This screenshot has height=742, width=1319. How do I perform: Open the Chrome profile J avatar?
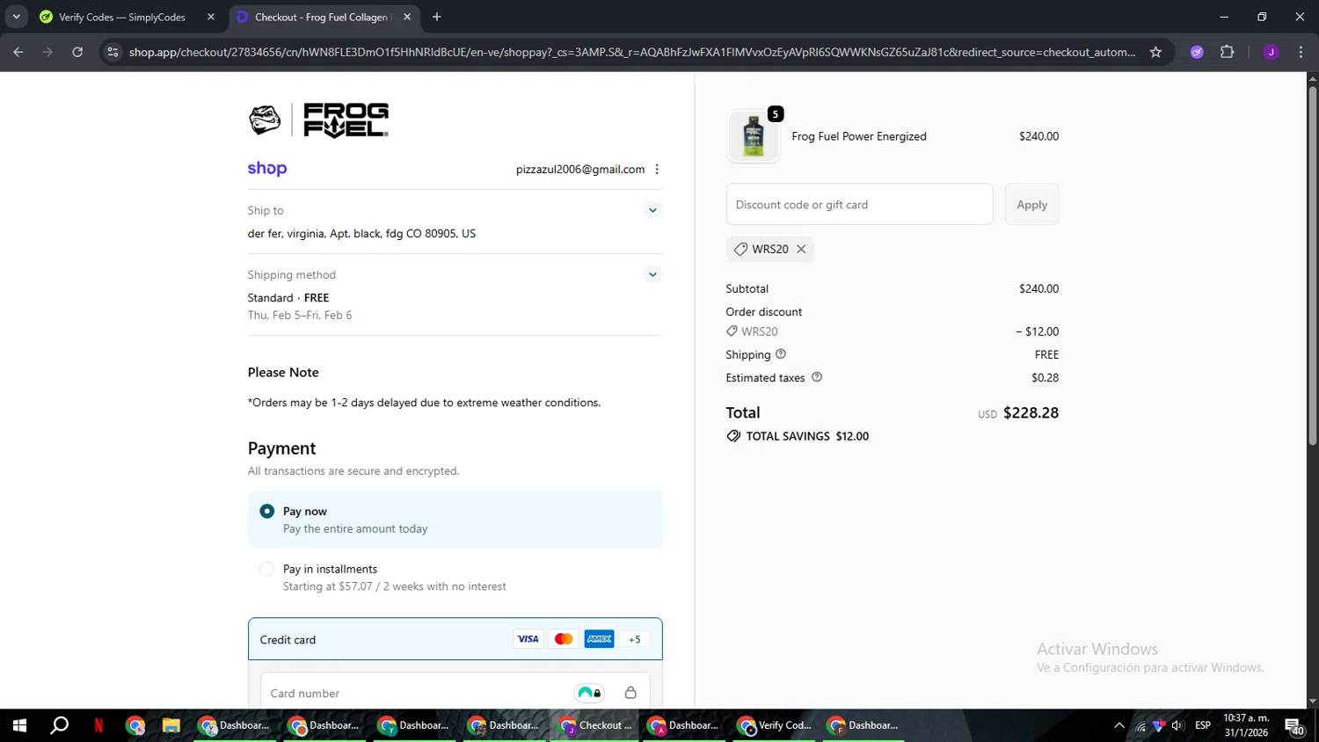(1271, 52)
